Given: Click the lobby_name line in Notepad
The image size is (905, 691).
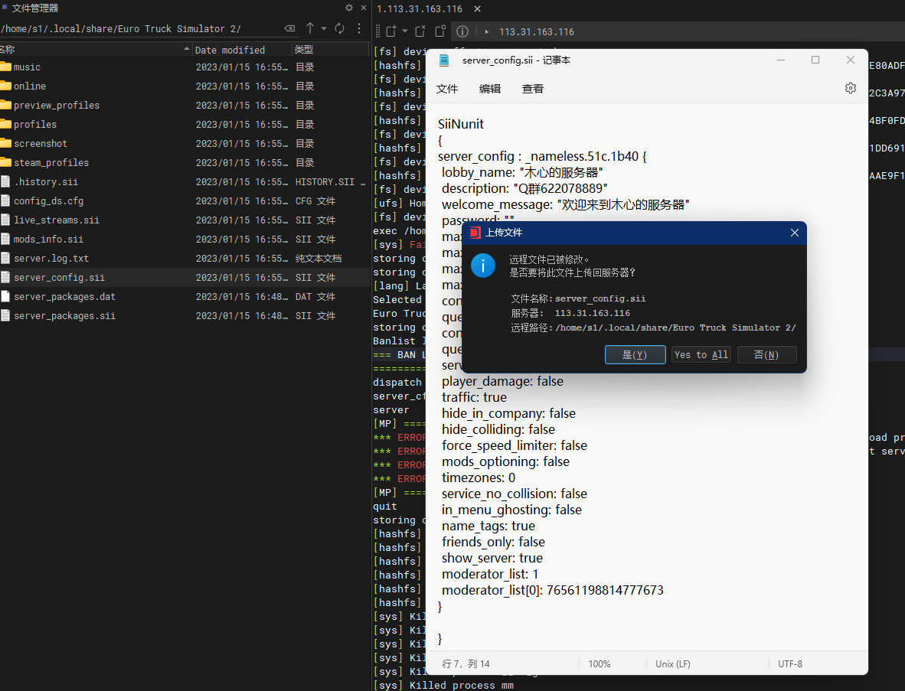Looking at the screenshot, I should tap(521, 172).
